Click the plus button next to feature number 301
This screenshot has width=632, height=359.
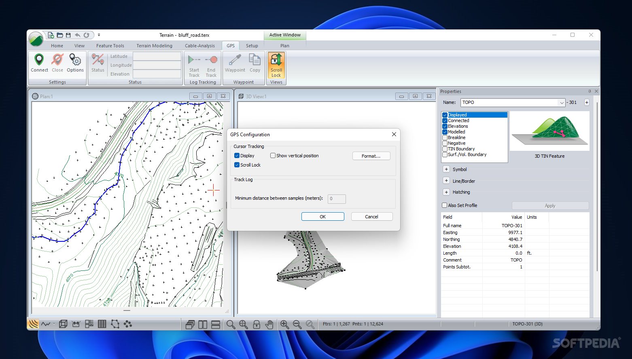pos(587,102)
